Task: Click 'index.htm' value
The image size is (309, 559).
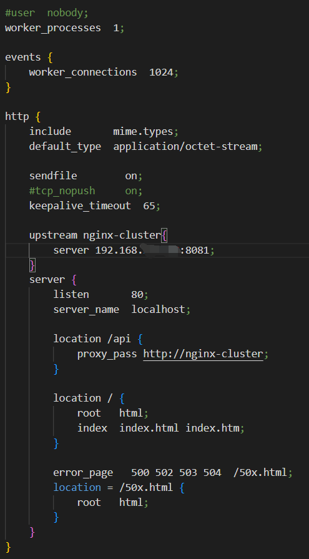Action: (212, 428)
